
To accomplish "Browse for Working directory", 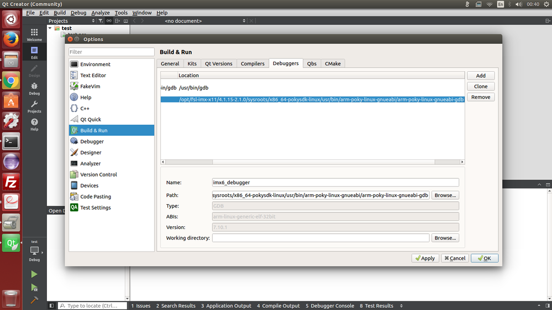I will coord(445,238).
